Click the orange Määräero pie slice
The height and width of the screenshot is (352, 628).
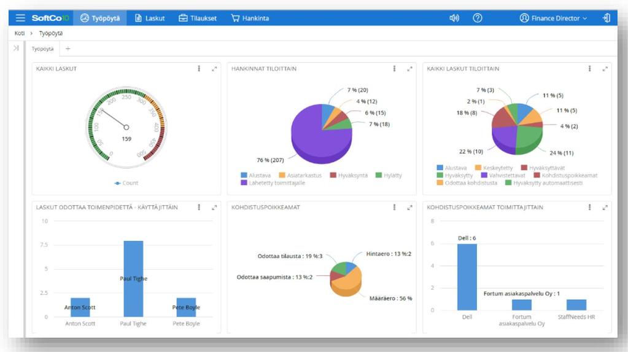[x=349, y=283]
